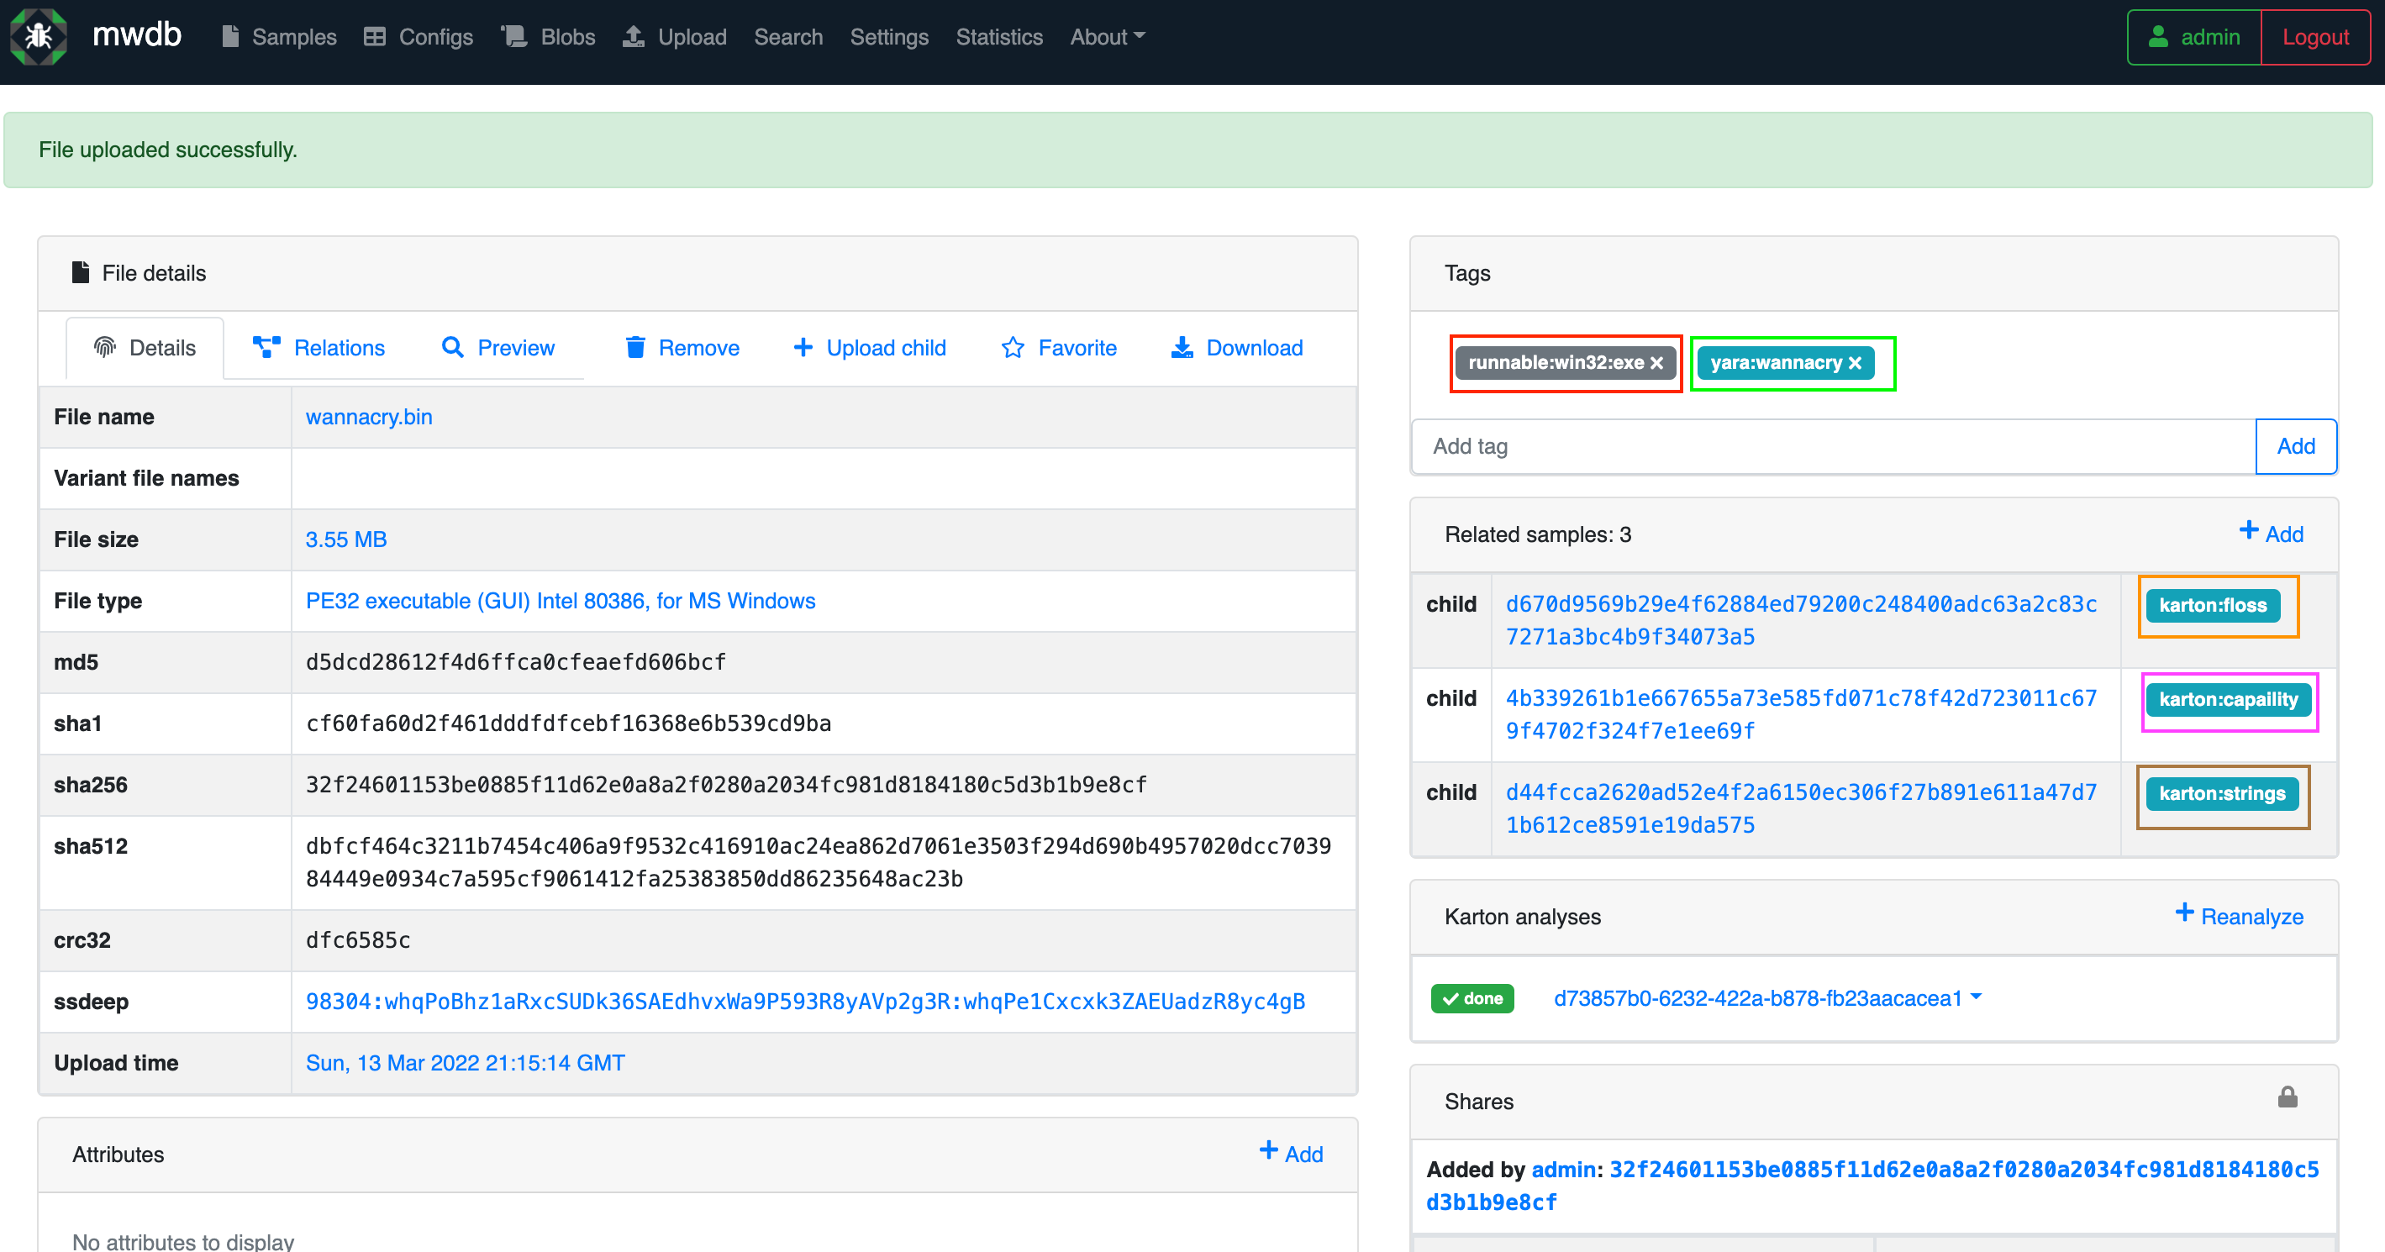This screenshot has height=1252, width=2385.
Task: Click the Remove trash icon
Action: (635, 347)
